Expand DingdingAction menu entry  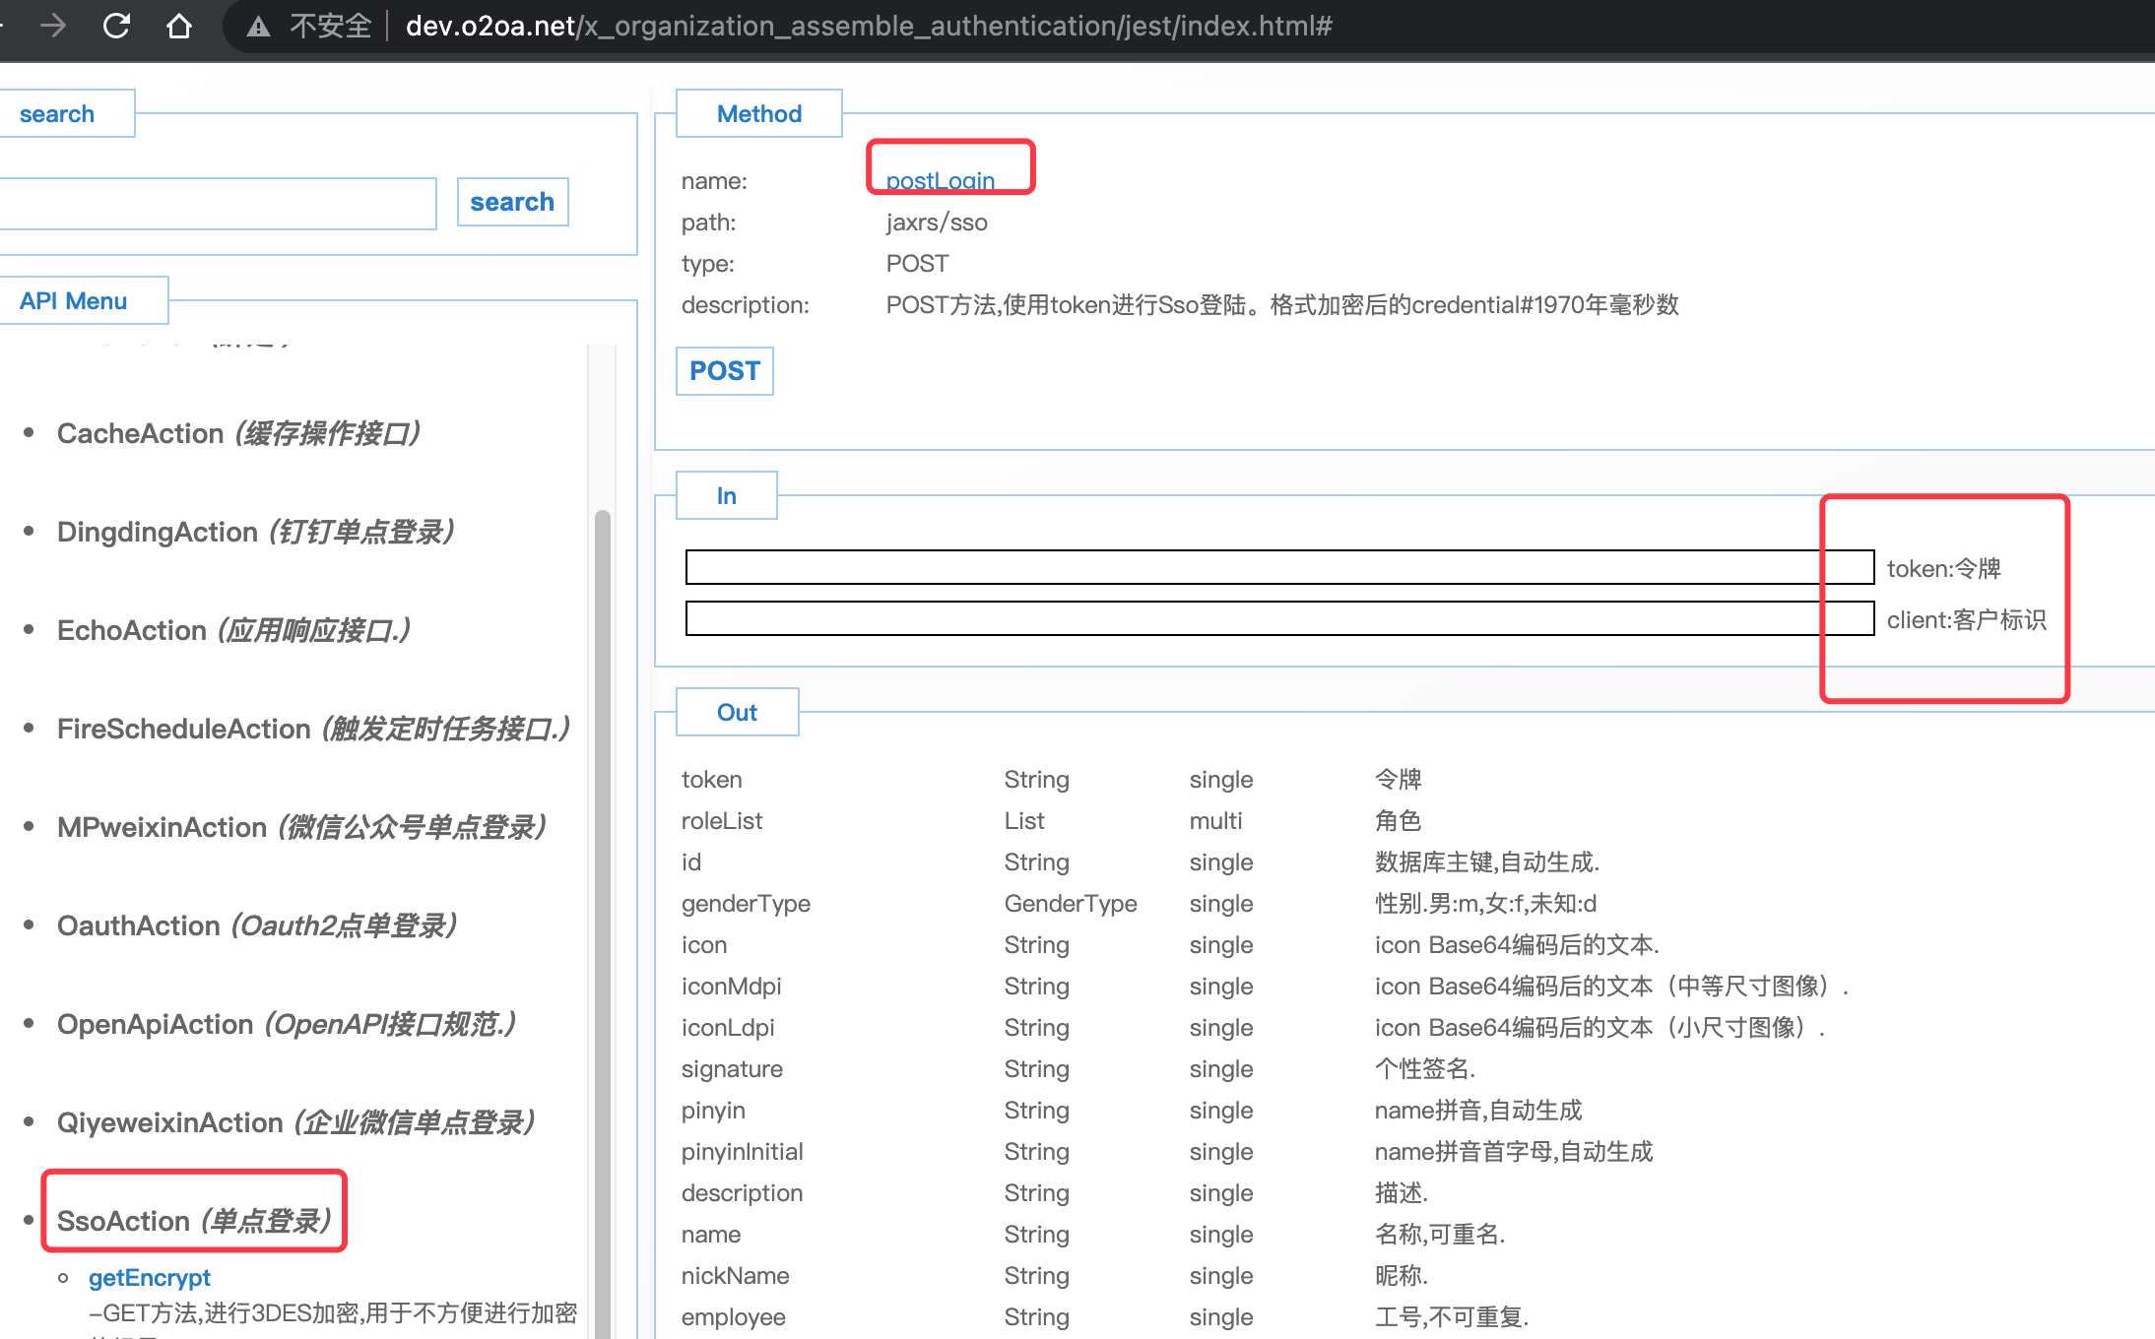coord(255,532)
